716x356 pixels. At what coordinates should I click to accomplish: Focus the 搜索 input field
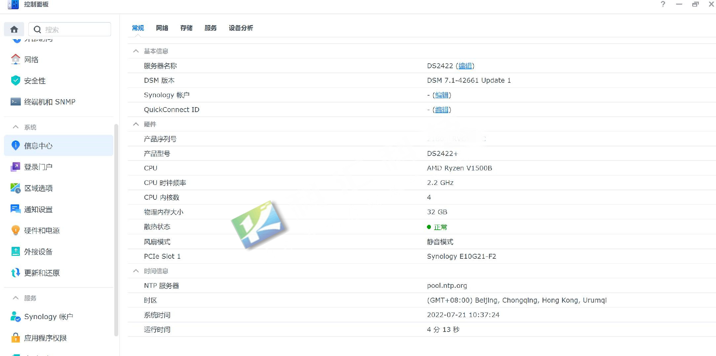point(70,29)
